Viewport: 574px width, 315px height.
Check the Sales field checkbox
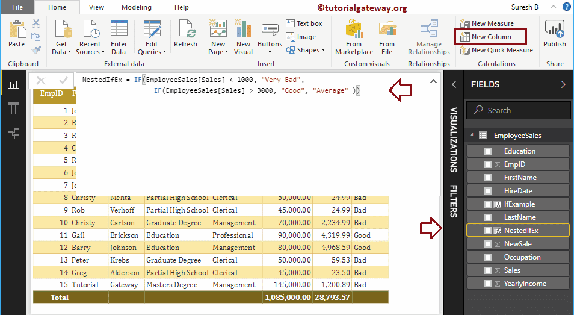point(488,270)
